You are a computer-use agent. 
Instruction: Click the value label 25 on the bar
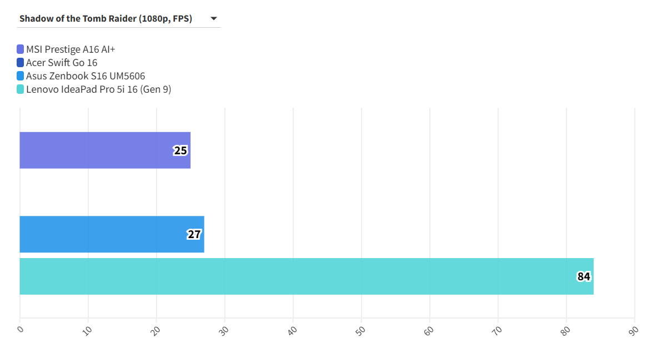180,150
